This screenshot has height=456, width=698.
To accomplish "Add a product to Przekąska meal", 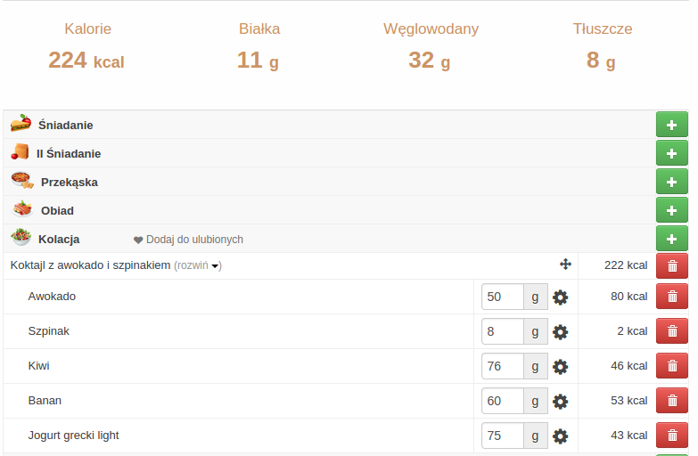I will tap(672, 182).
